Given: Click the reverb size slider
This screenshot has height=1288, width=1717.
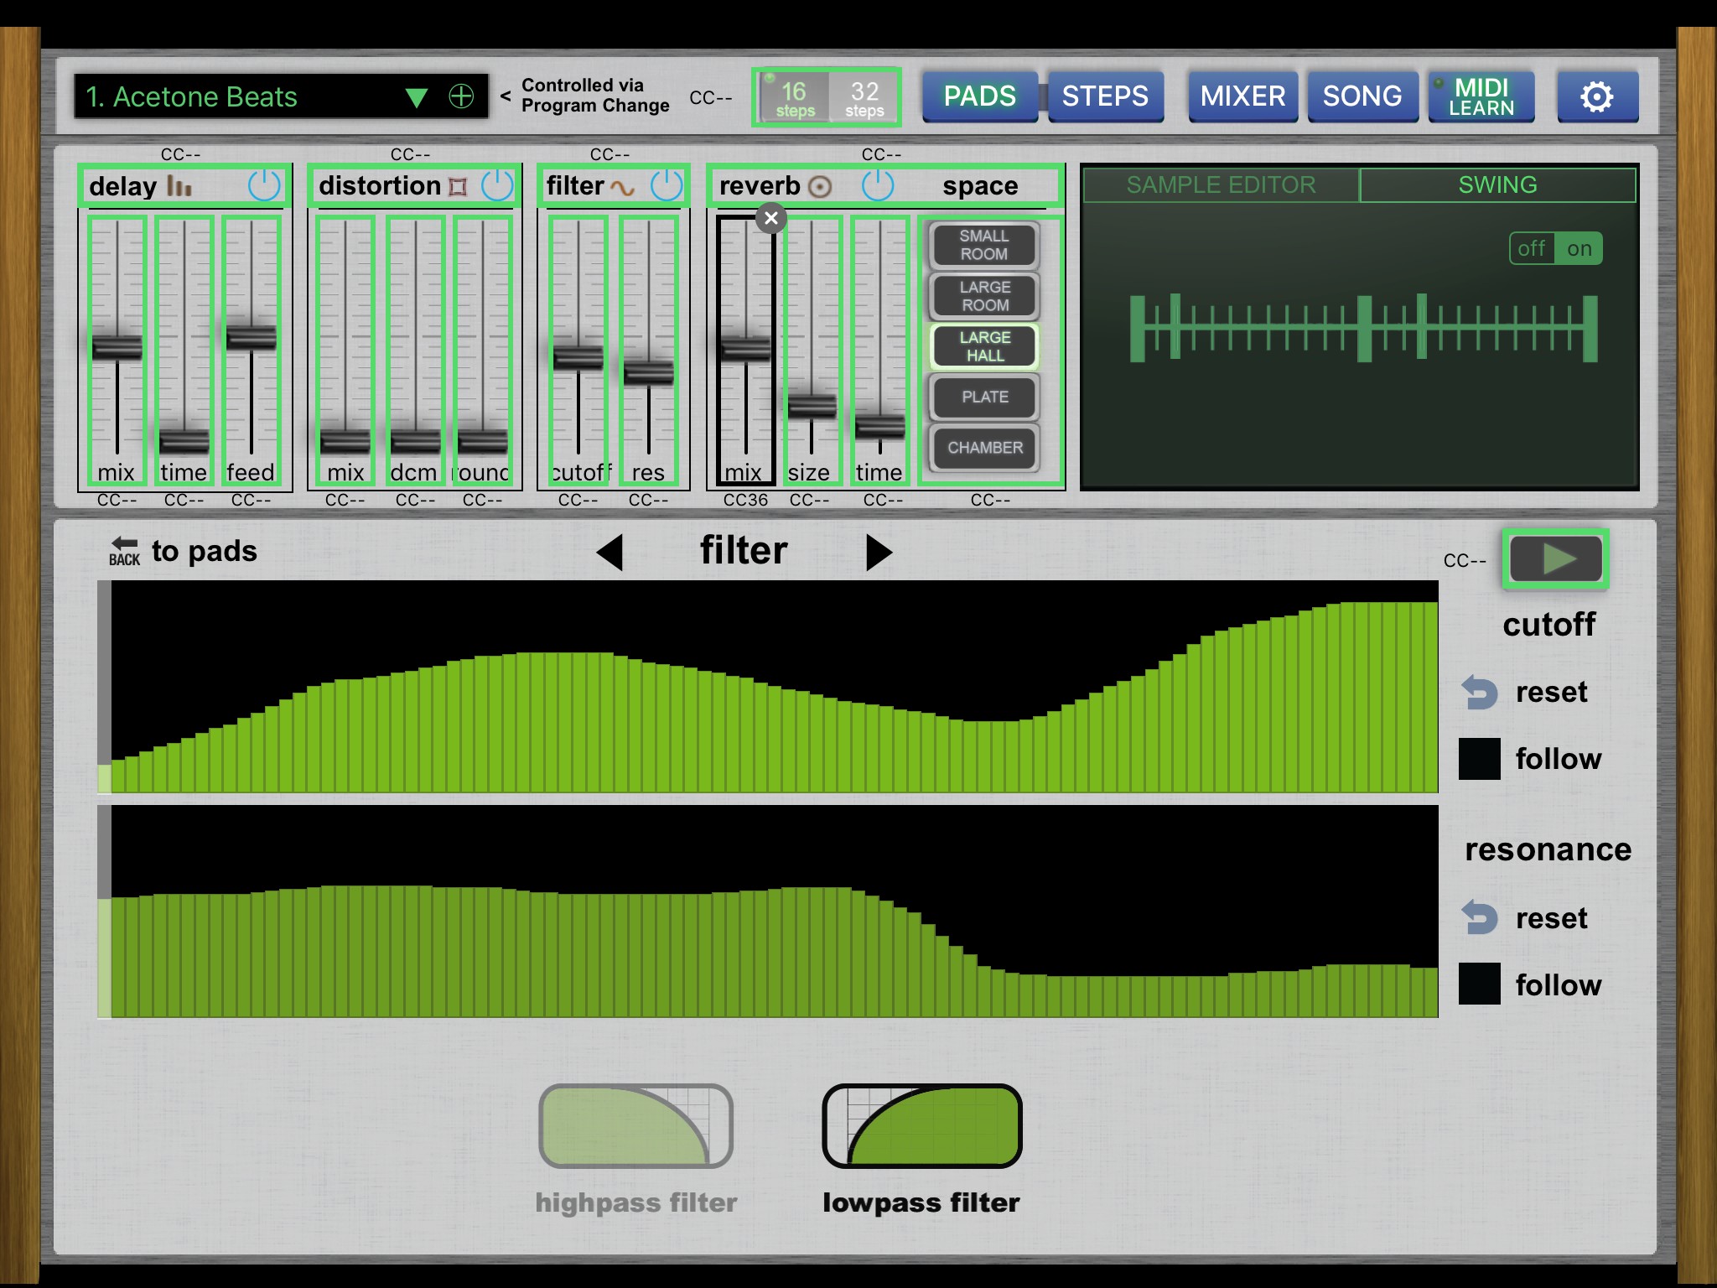Looking at the screenshot, I should coord(812,351).
